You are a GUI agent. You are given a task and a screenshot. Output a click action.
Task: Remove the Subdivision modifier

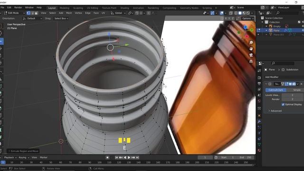[x=301, y=84]
